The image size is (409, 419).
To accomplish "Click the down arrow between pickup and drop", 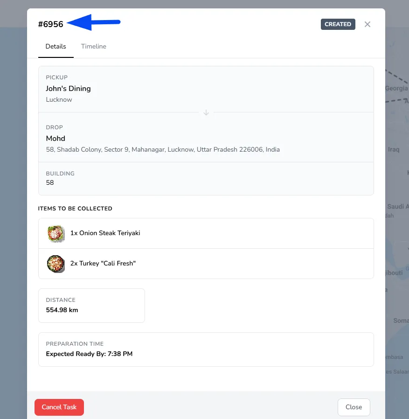I will pos(206,112).
